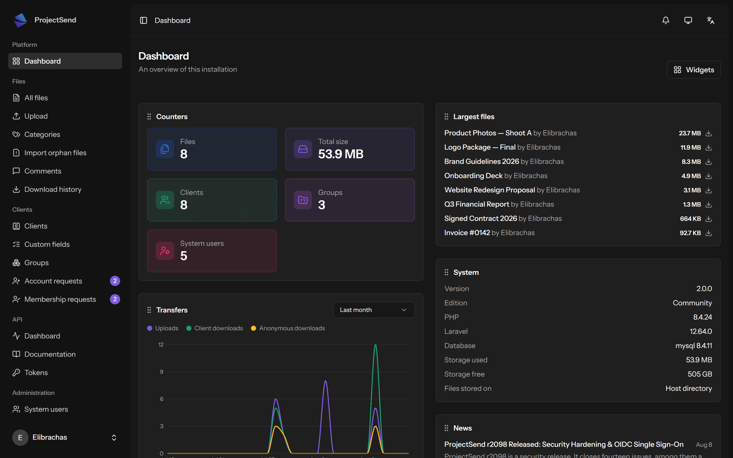The height and width of the screenshot is (458, 733).
Task: Download Product Photos — Shoot A file
Action: click(x=709, y=133)
